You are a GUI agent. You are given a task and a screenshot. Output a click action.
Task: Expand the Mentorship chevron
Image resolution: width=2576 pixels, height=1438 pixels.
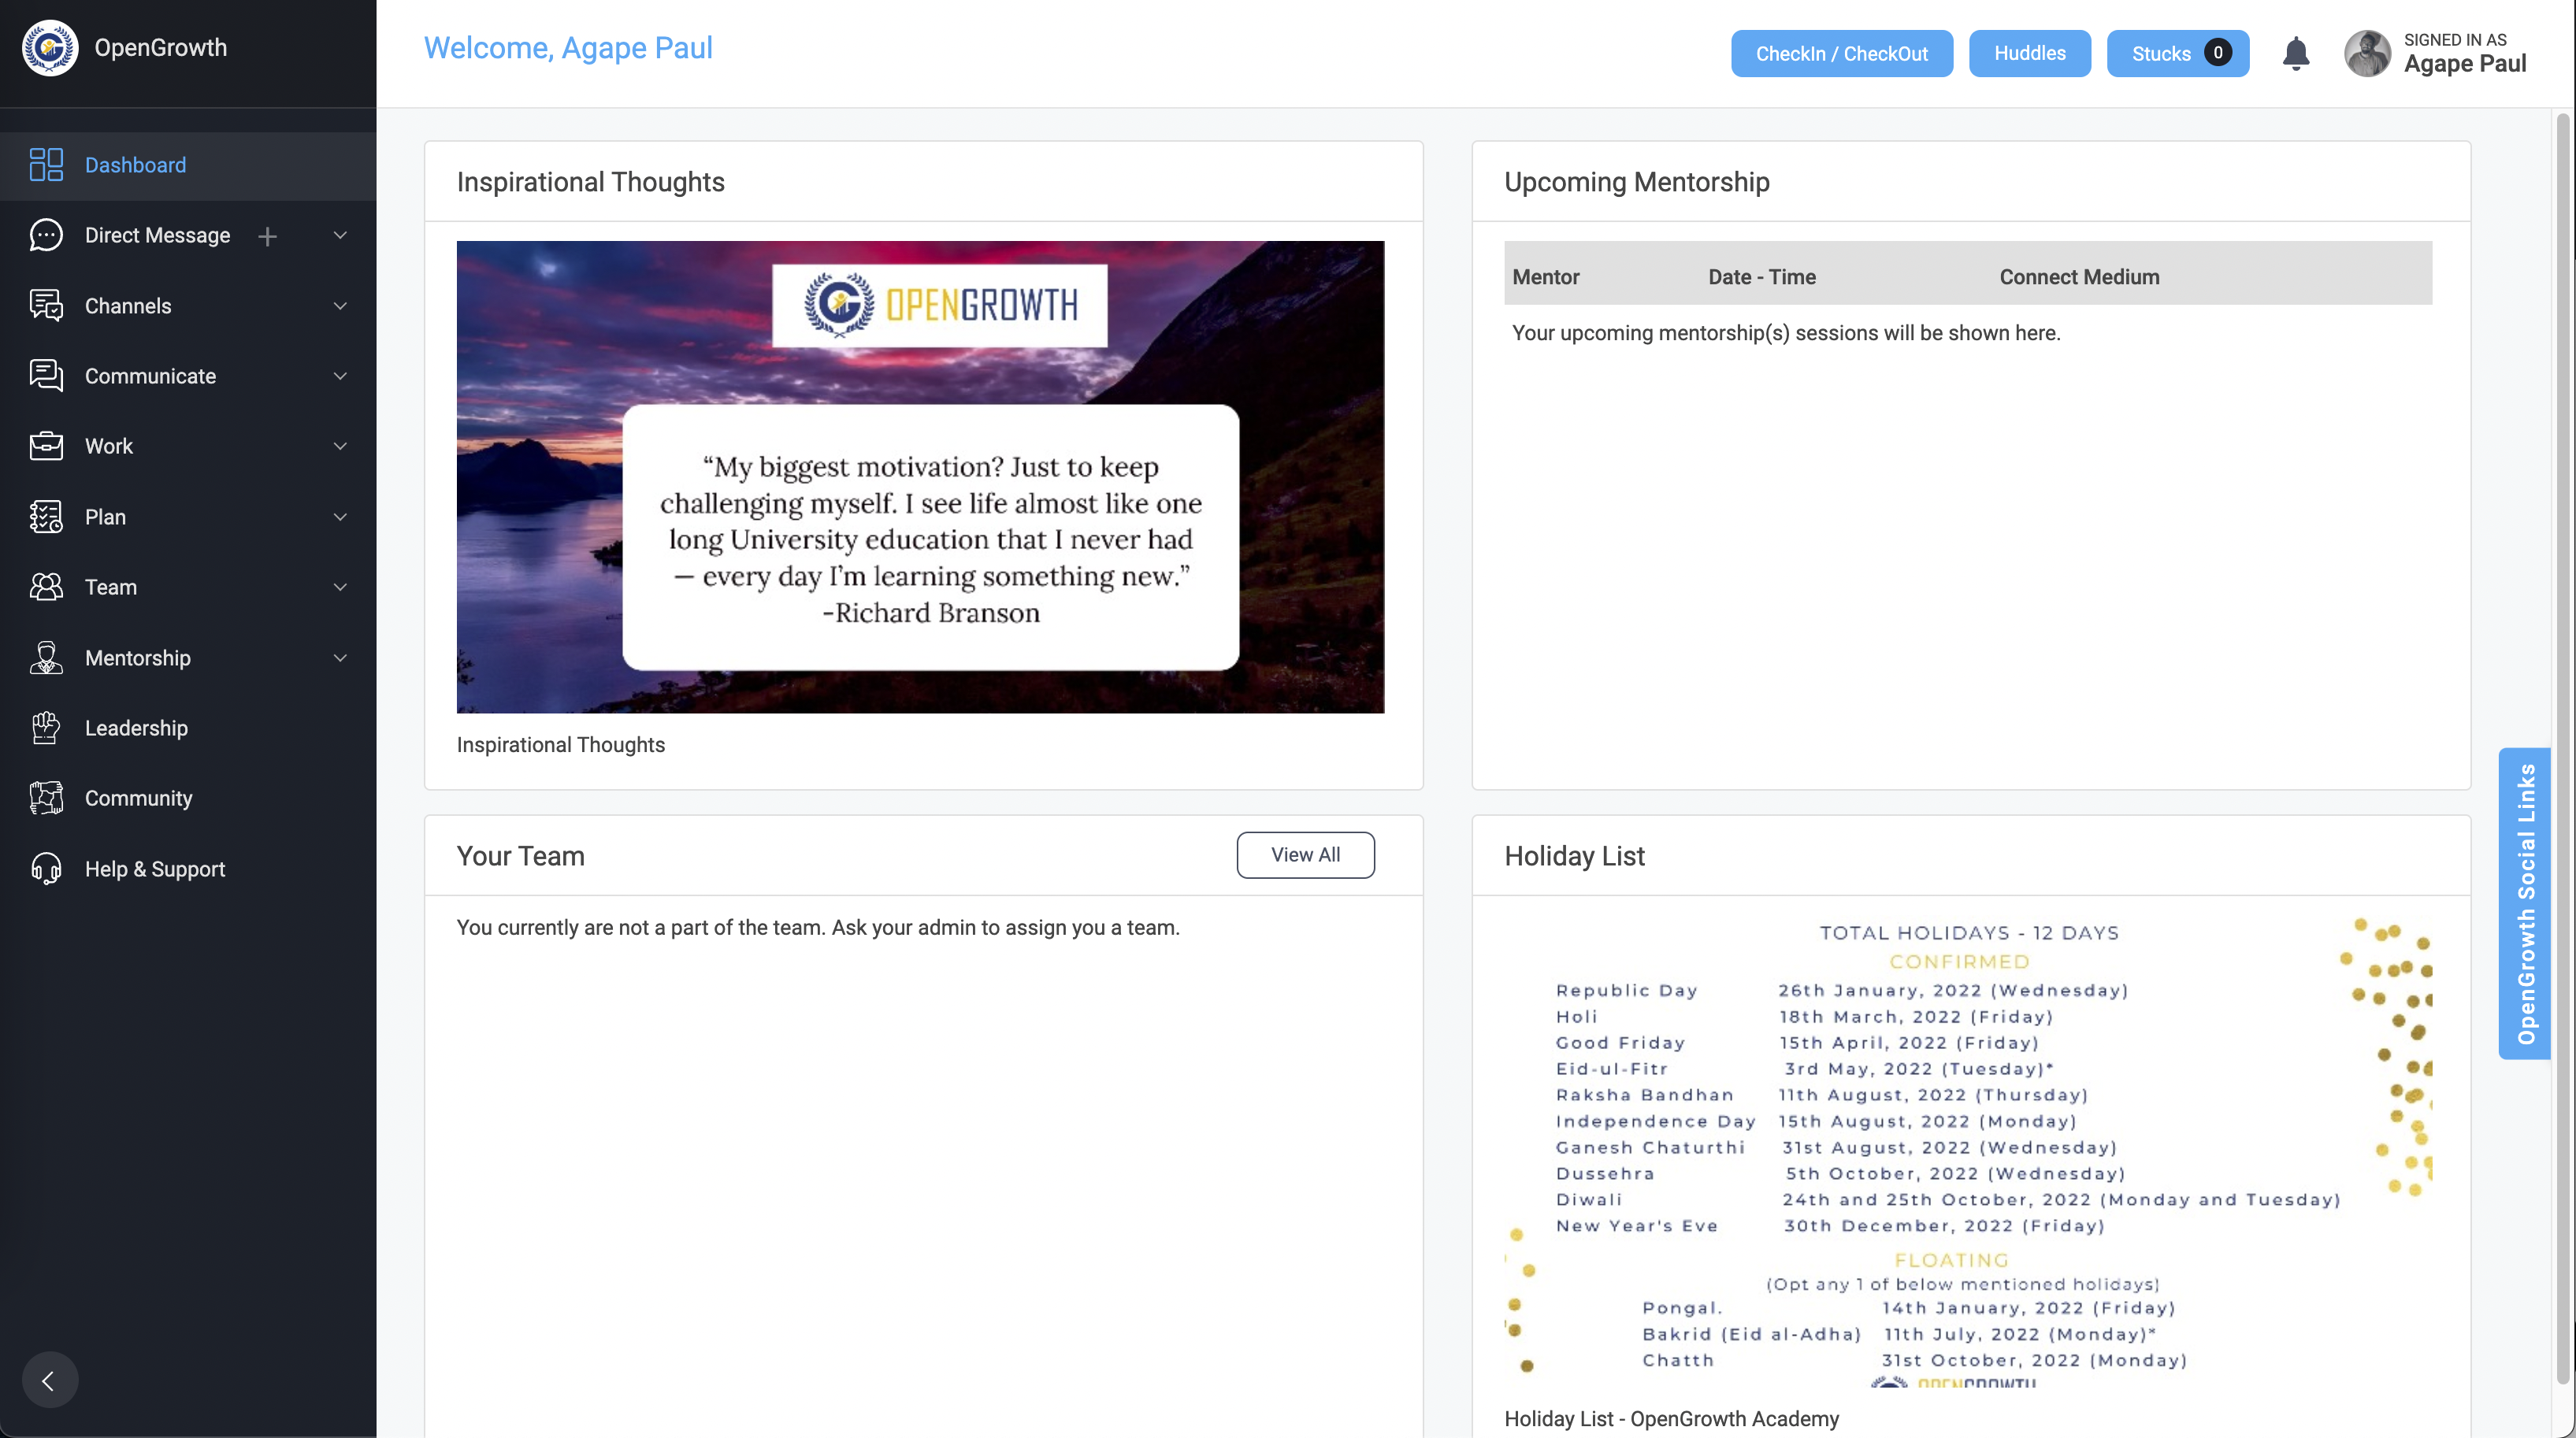coord(340,658)
